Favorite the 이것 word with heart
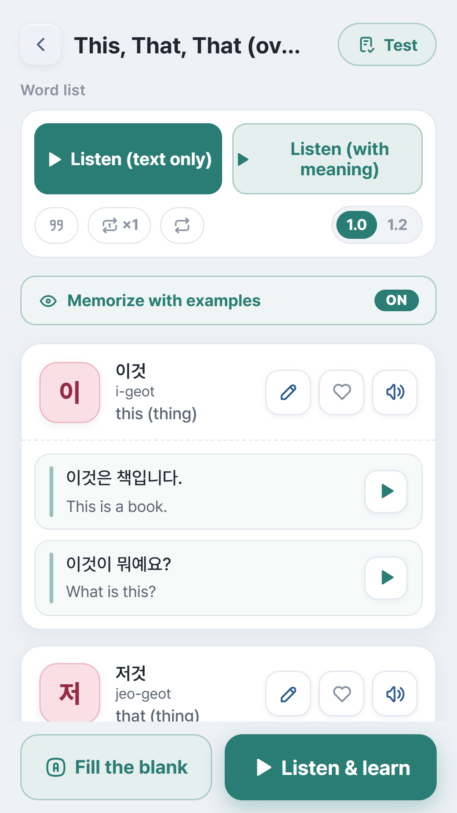Image resolution: width=457 pixels, height=813 pixels. click(341, 392)
